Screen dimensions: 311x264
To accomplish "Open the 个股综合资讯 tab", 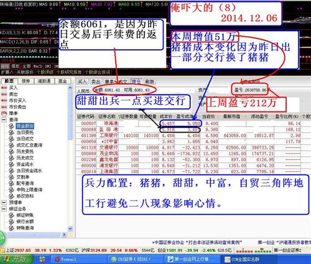I will [x=97, y=72].
